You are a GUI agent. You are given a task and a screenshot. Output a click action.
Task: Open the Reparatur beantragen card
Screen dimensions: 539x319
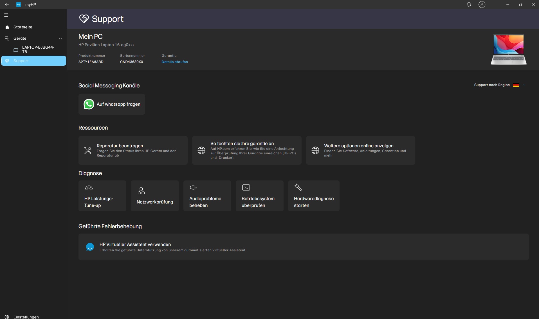[133, 150]
